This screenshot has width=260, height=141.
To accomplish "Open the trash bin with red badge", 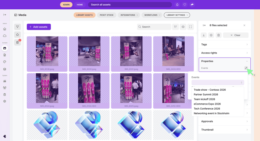I will click(x=17, y=43).
